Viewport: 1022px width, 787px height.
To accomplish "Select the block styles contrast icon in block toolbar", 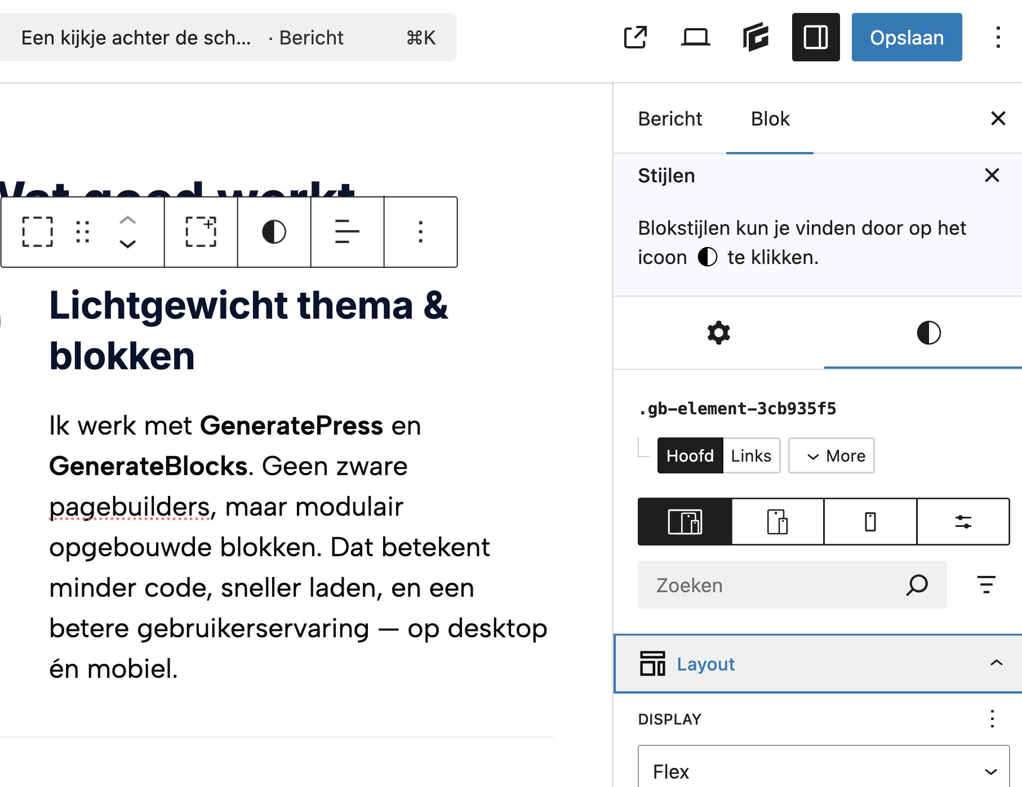I will click(274, 231).
